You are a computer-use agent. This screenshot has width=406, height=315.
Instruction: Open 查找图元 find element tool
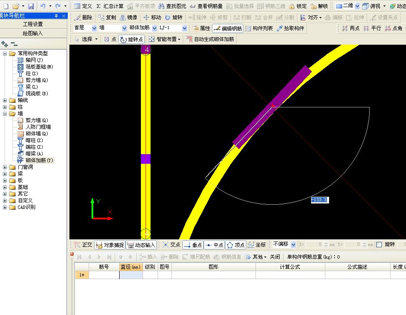point(172,6)
